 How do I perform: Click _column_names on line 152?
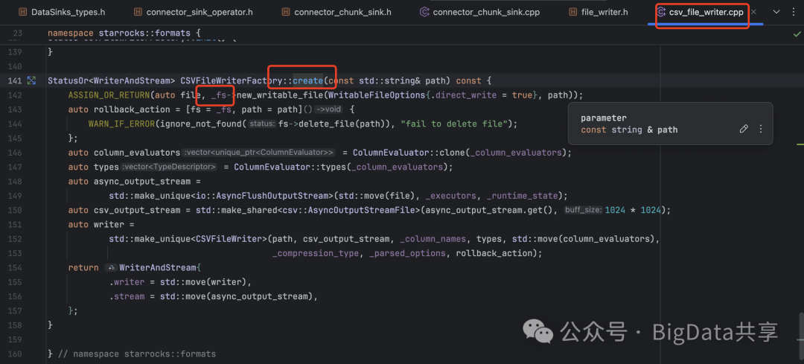pyautogui.click(x=433, y=238)
